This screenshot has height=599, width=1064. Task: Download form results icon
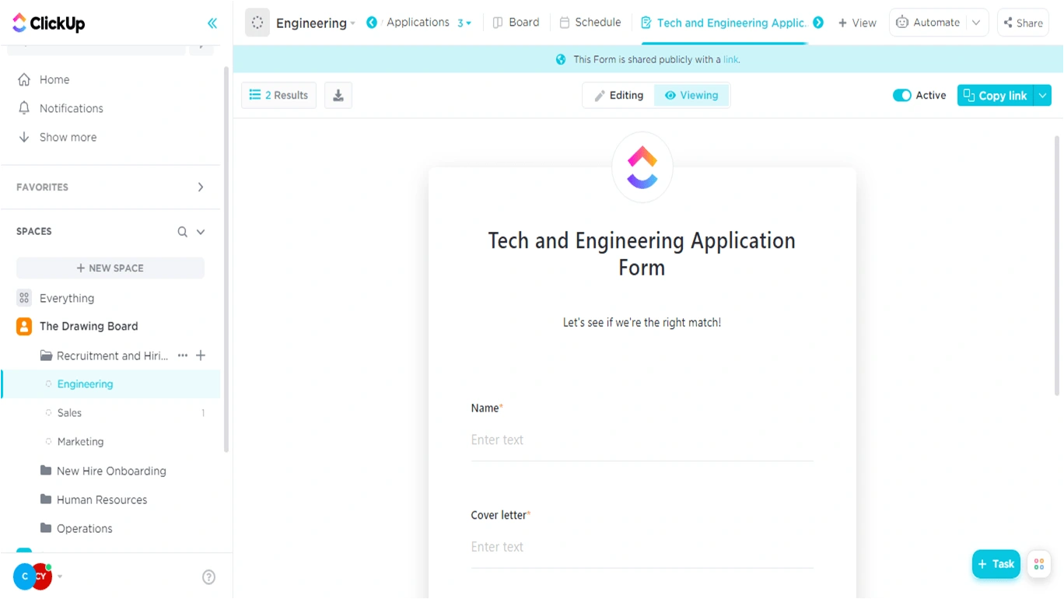click(338, 95)
